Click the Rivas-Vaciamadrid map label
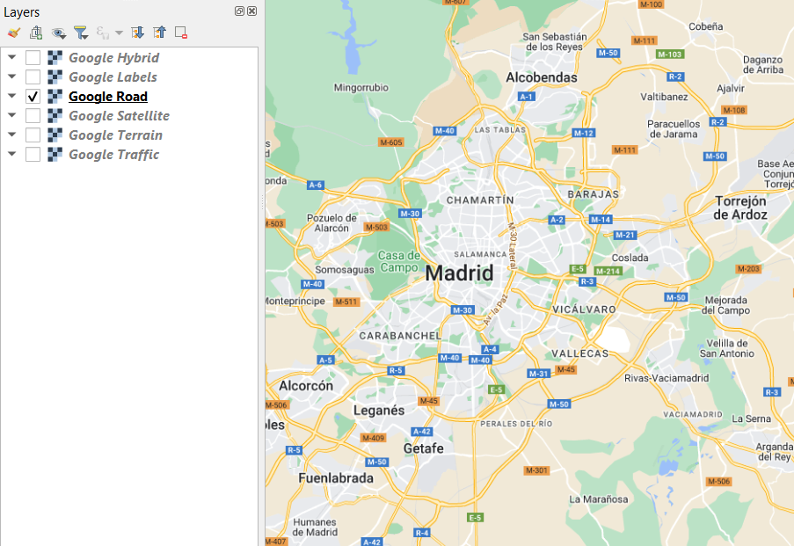 667,378
